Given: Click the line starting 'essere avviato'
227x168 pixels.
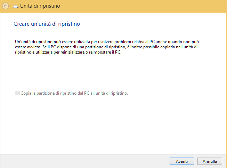Looking at the screenshot, I should point(106,47).
